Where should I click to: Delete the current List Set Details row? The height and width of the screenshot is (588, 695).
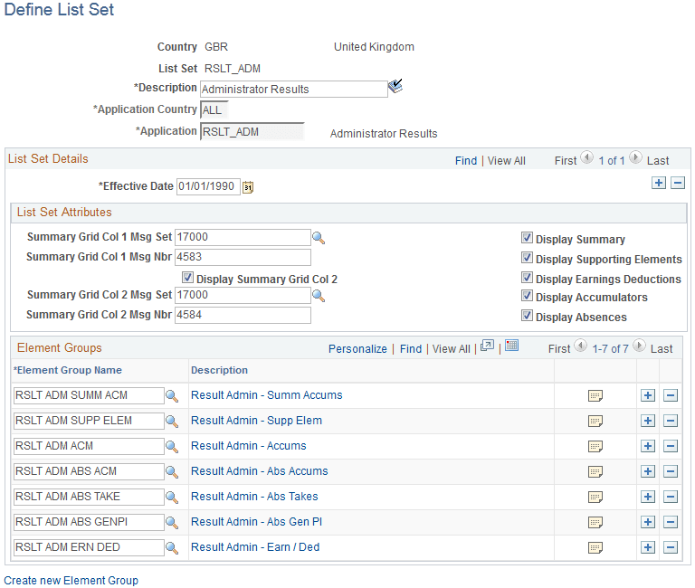(678, 183)
